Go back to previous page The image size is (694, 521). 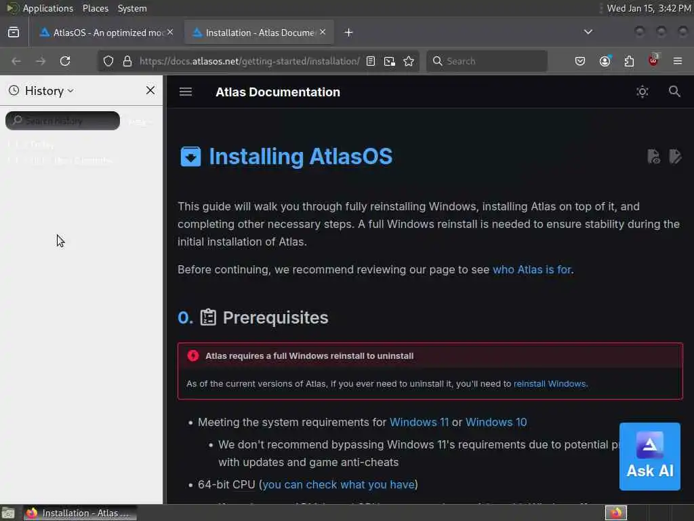tap(16, 61)
